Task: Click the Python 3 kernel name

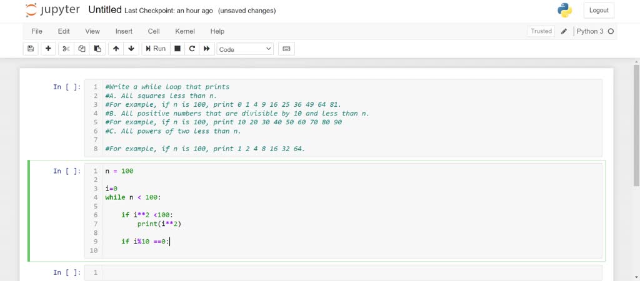Action: pos(590,31)
